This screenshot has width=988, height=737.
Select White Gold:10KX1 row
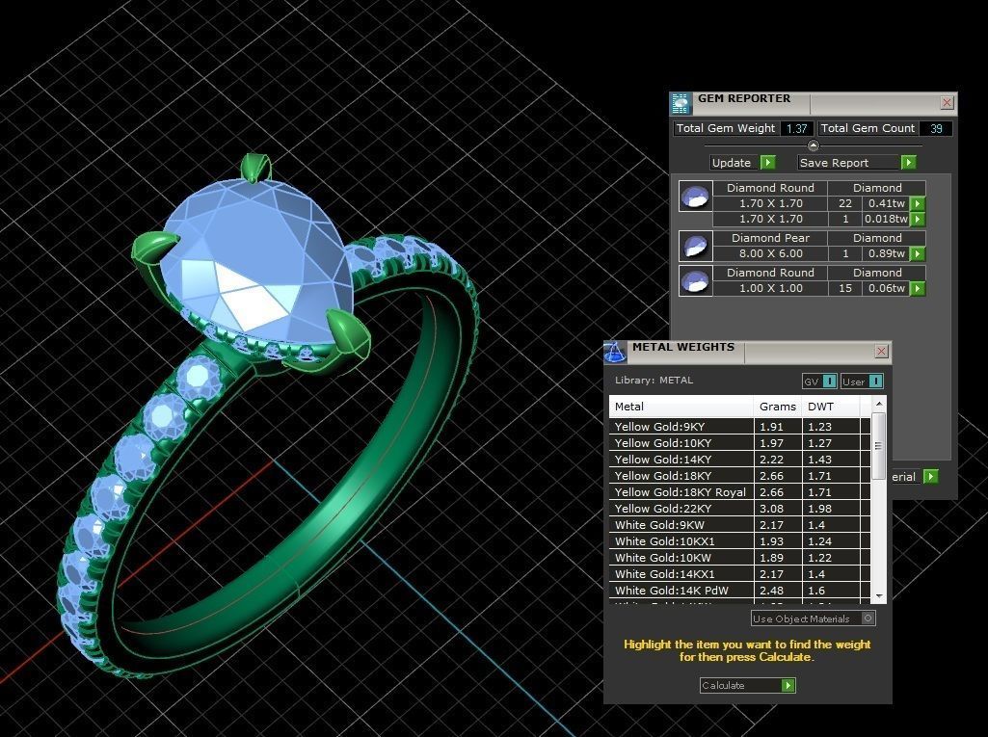739,541
